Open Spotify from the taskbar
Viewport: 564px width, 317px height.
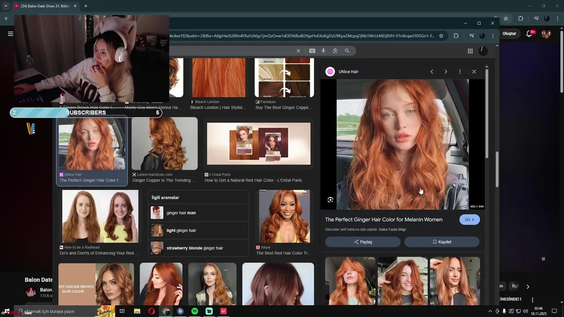click(x=195, y=311)
